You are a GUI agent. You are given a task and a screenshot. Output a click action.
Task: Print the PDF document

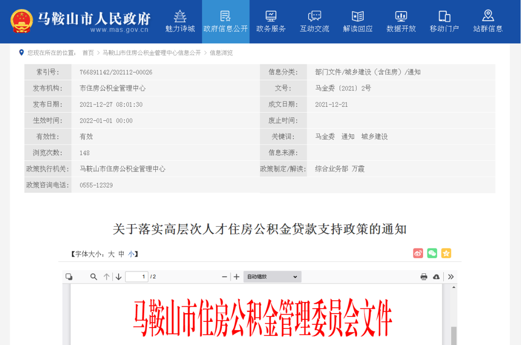[x=424, y=277]
